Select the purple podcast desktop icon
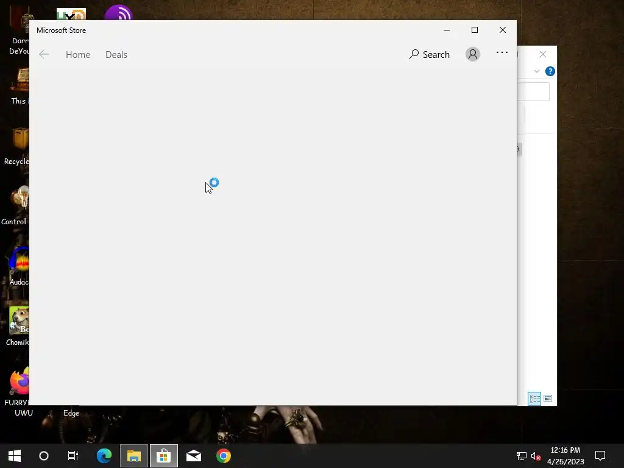This screenshot has height=468, width=624. pos(119,12)
